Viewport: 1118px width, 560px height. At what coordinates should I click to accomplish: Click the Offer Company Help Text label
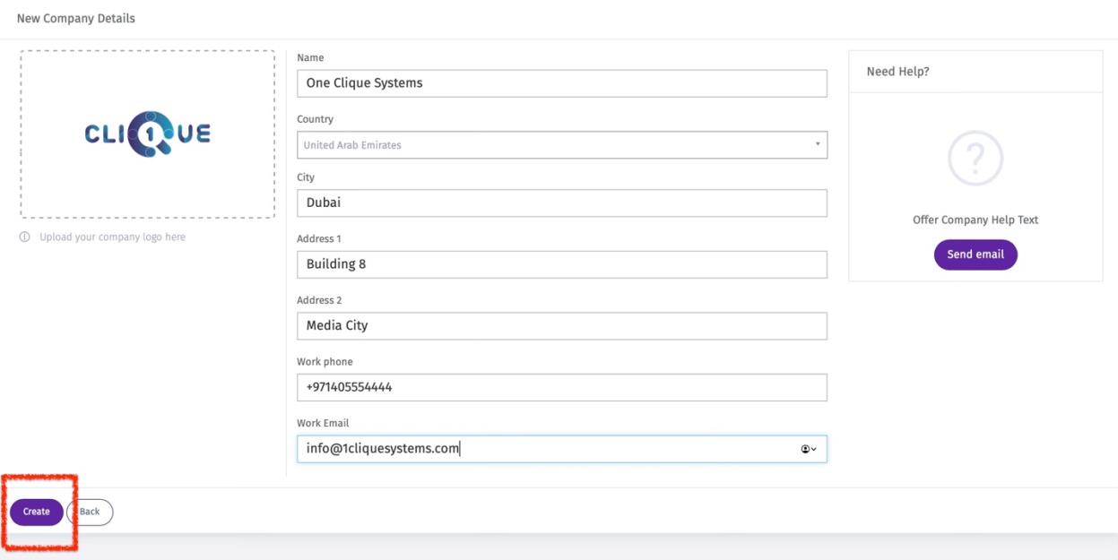click(975, 220)
